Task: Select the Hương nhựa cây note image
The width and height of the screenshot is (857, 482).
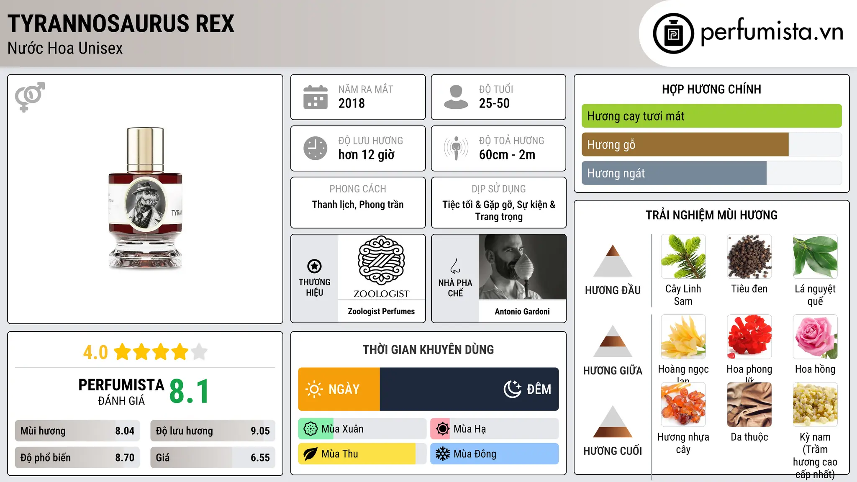Action: 683,405
